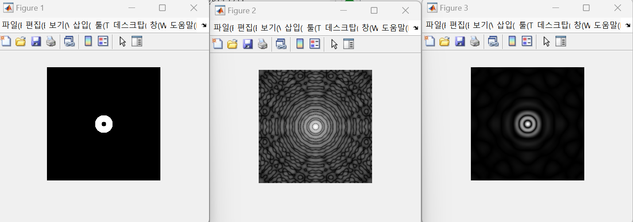Image resolution: width=633 pixels, height=222 pixels.
Task: Select Edit Plot arrow tool in Figure 1
Action: coord(123,42)
